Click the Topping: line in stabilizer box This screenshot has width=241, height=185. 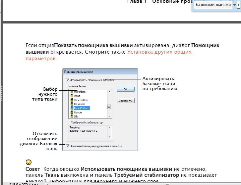pyautogui.click(x=75, y=127)
